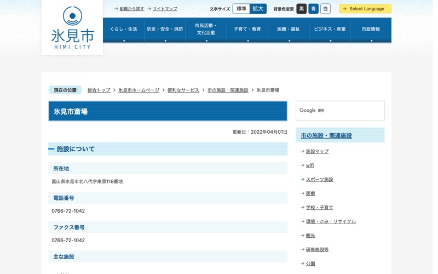Screen dimensions: 438x274
Task: Go to 氷見市ホームページ breadcrumb
Action: 139,90
